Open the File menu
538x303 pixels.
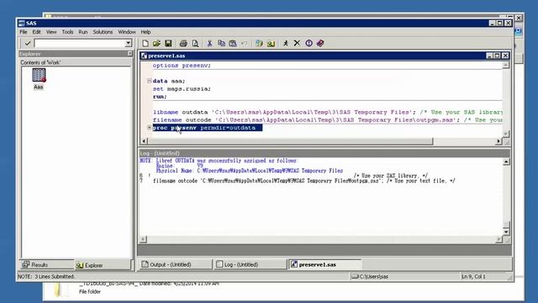tap(24, 32)
